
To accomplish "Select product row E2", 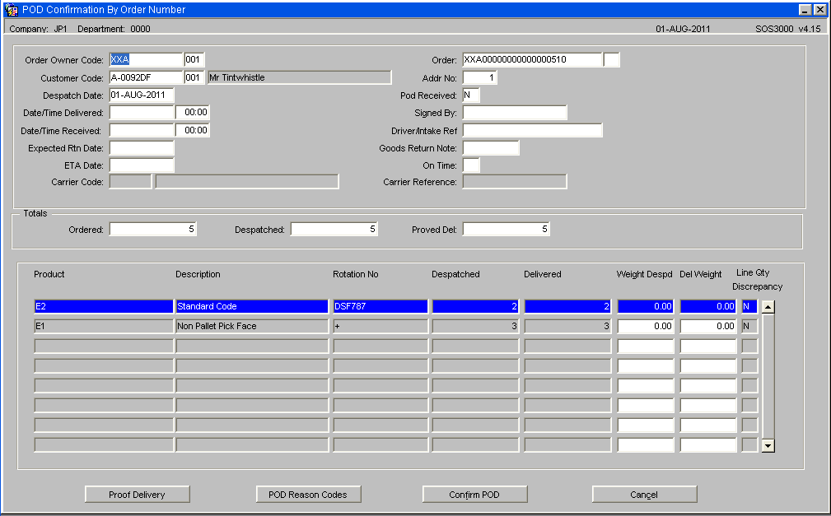I will [104, 306].
